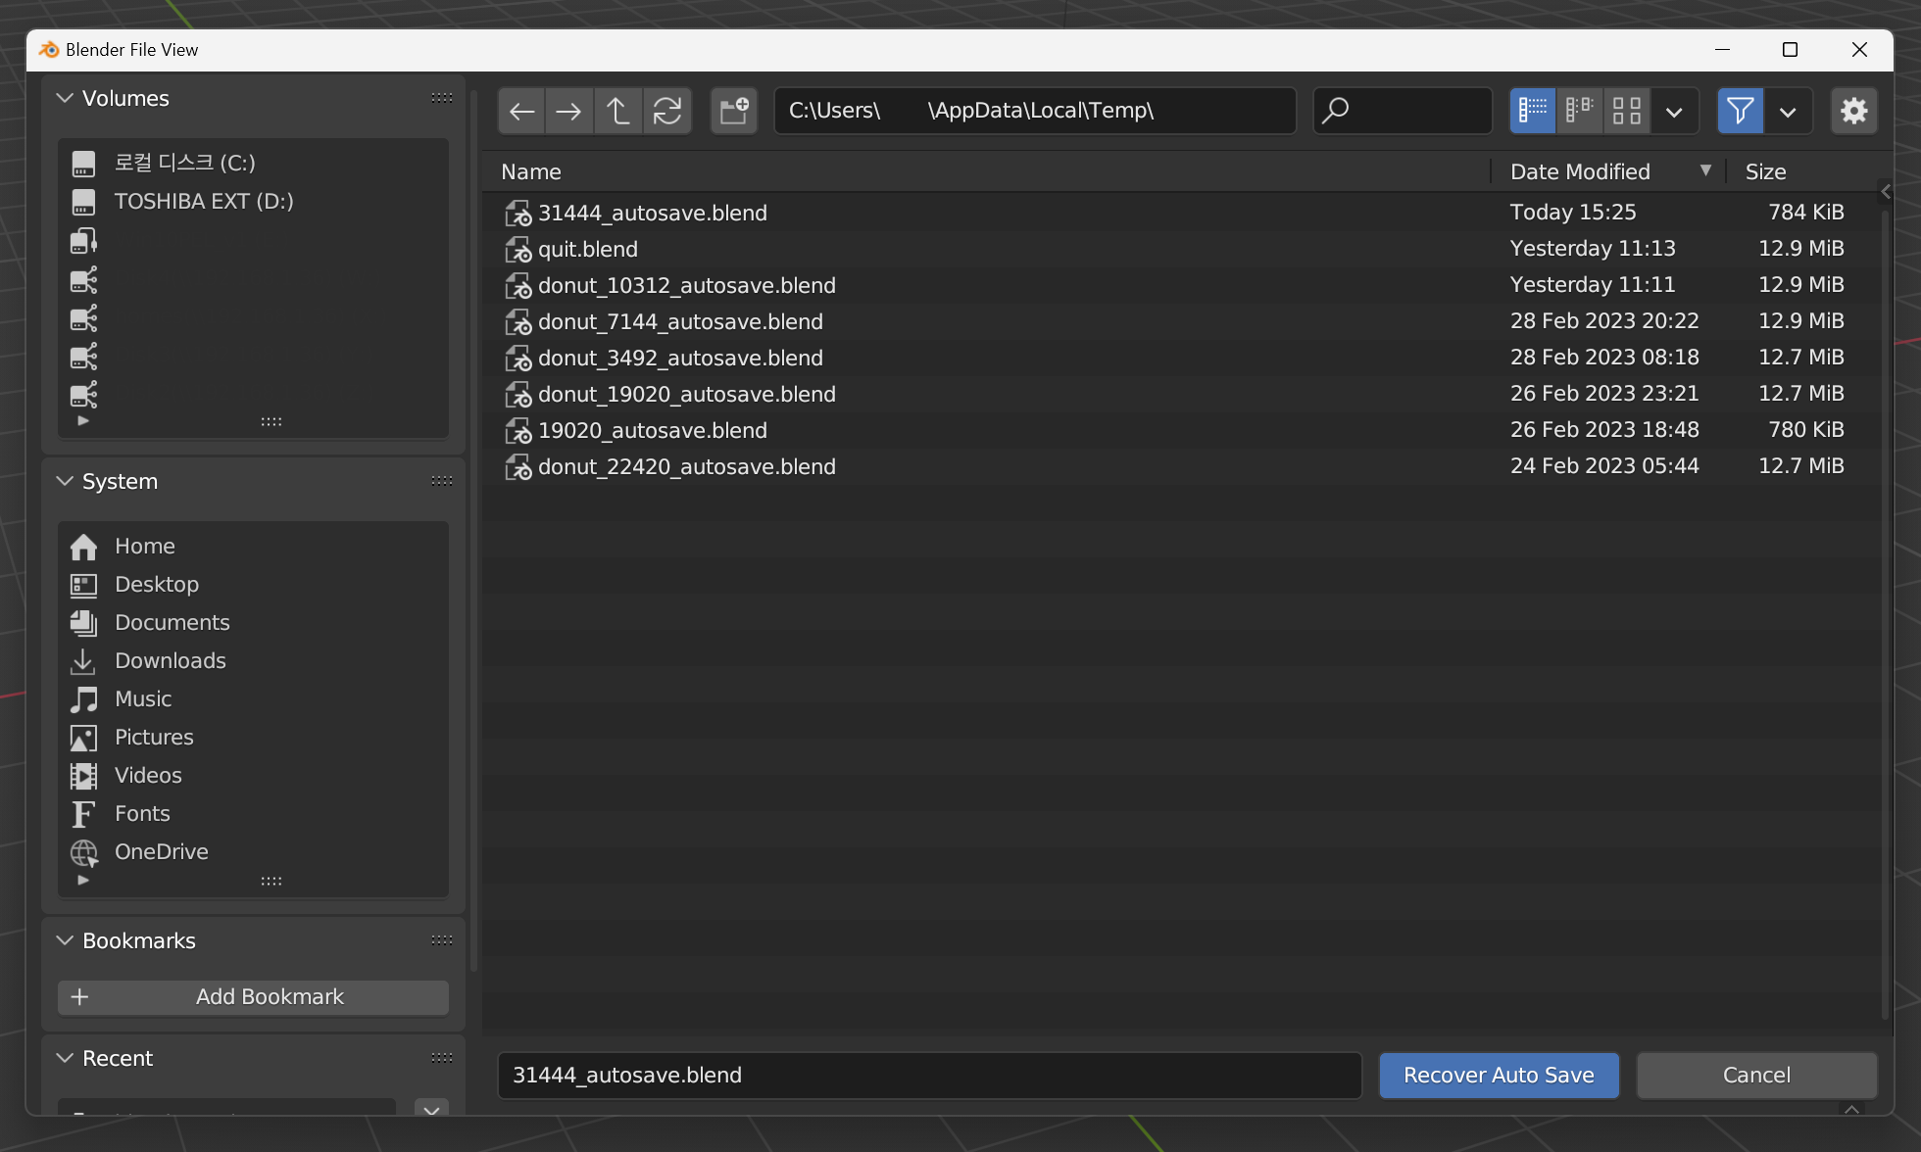Click the back navigation arrow
Viewport: 1921px width, 1152px height.
click(521, 111)
